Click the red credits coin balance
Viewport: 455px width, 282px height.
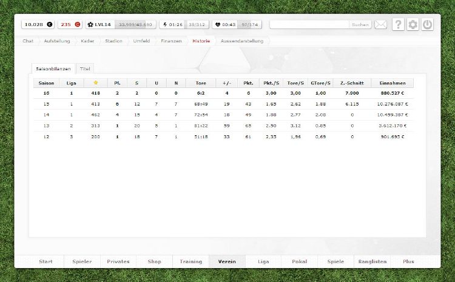tap(70, 25)
